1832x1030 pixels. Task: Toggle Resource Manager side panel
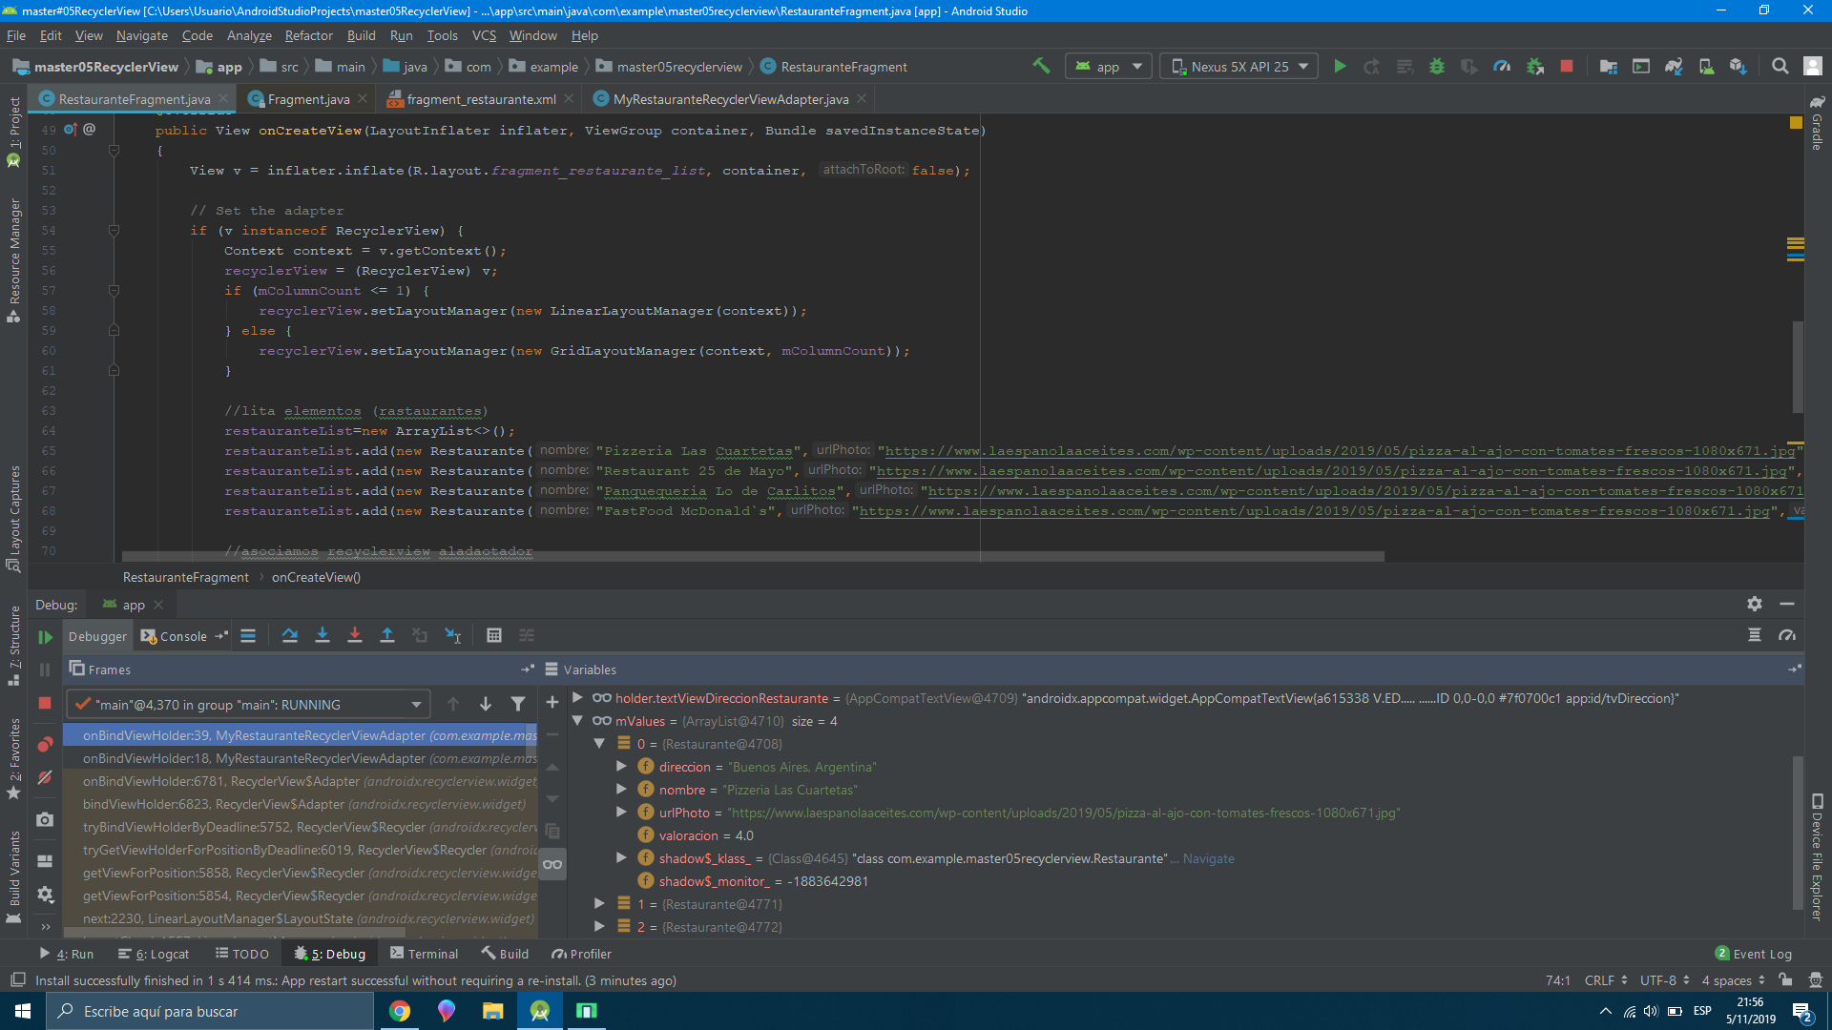(x=13, y=261)
